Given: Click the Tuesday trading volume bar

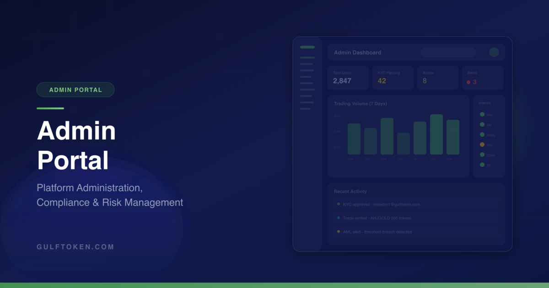Looking at the screenshot, I should [x=371, y=141].
